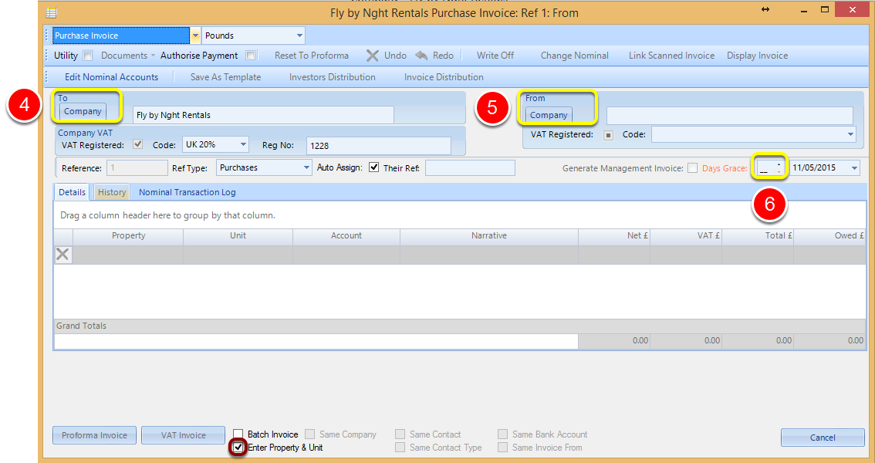Click the application icon in title bar
Image resolution: width=875 pixels, height=463 pixels.
[x=52, y=12]
